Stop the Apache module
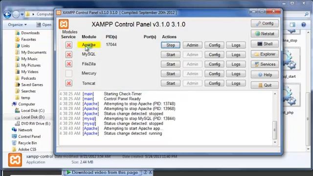This screenshot has width=313, height=176. pyautogui.click(x=171, y=45)
